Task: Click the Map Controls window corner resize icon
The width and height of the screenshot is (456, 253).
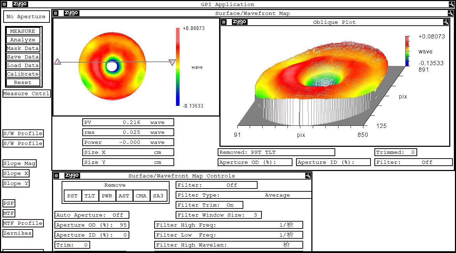Action: coord(308,176)
